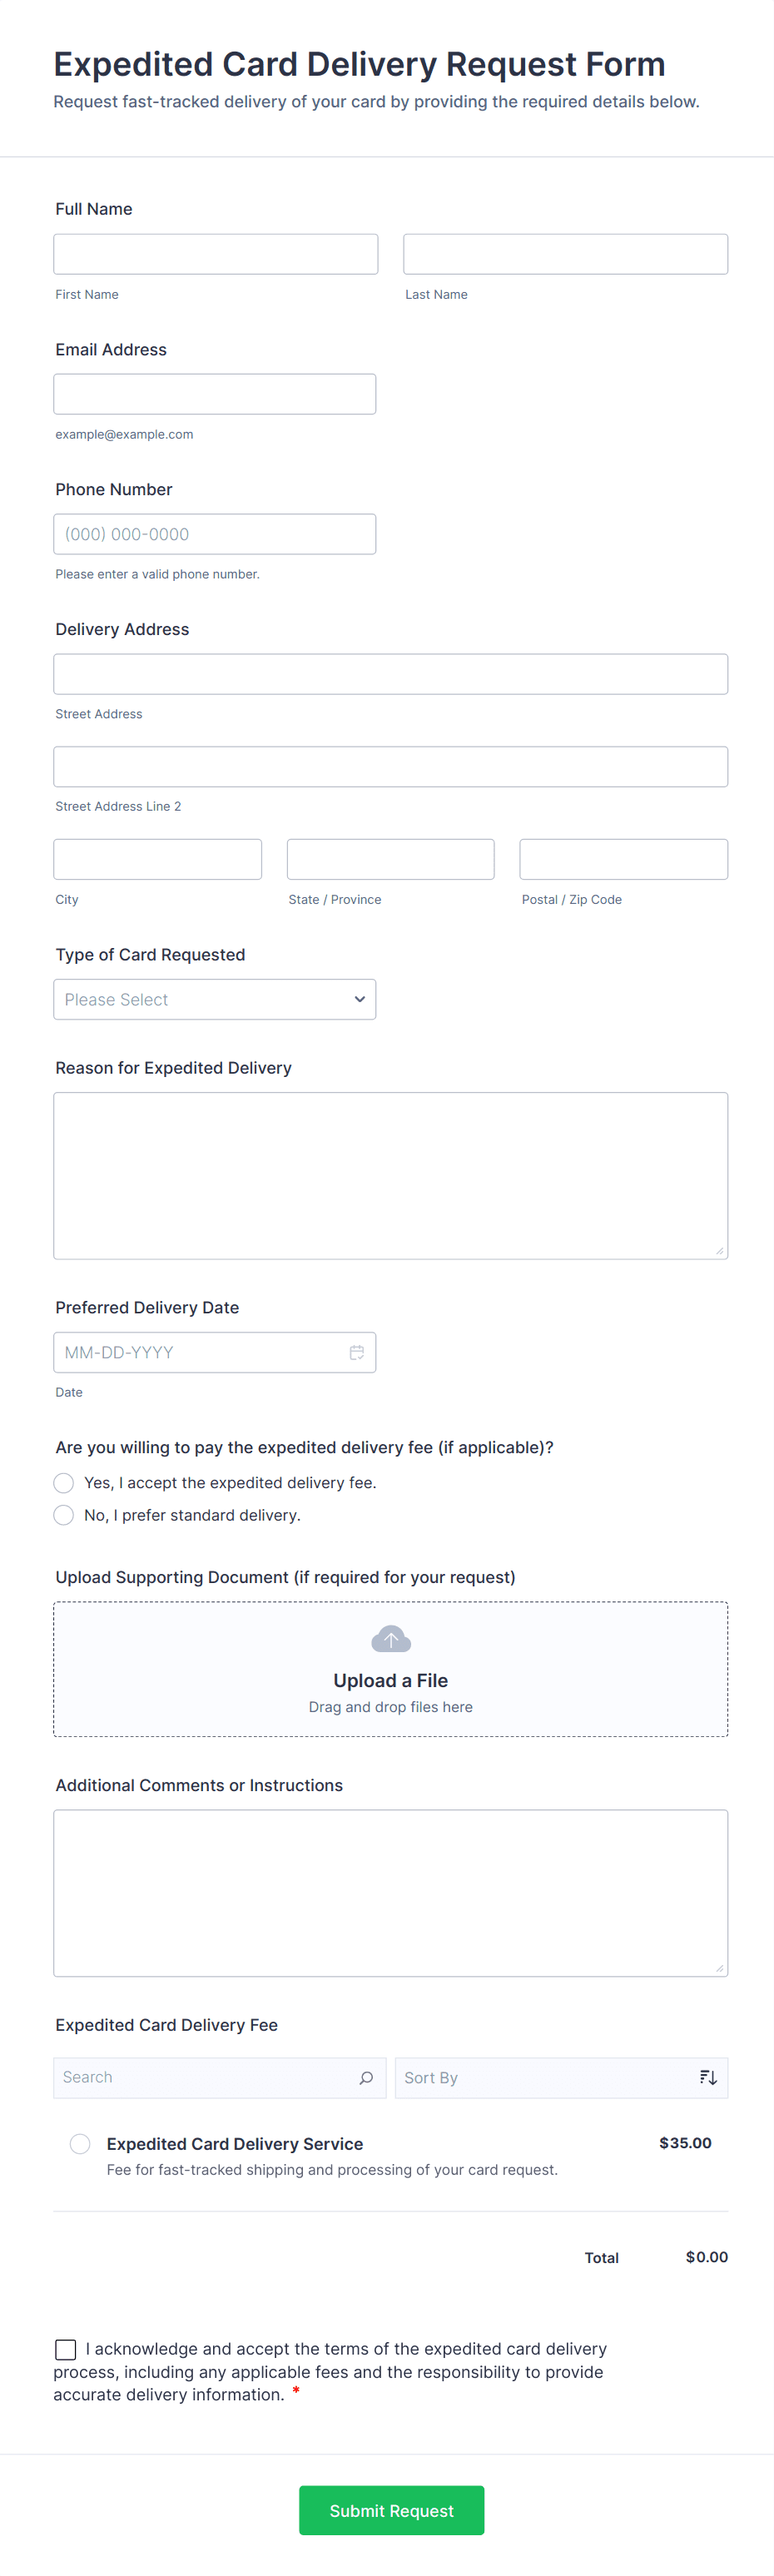Screen dimensions: 774x2576
Task: Click the Street Address Line 2 field
Action: [390, 767]
